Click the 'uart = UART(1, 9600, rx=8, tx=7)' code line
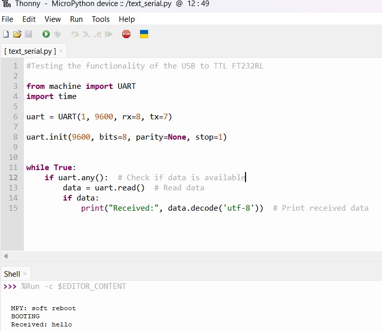382x331 pixels. 99,117
